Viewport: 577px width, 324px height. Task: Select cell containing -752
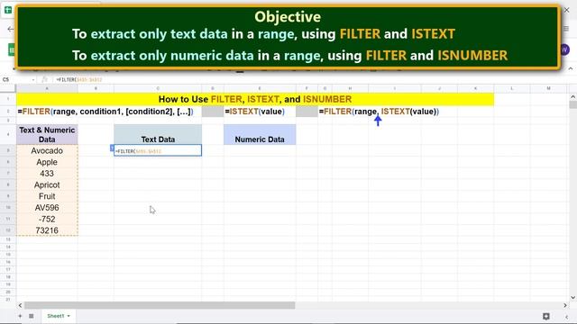[47, 219]
